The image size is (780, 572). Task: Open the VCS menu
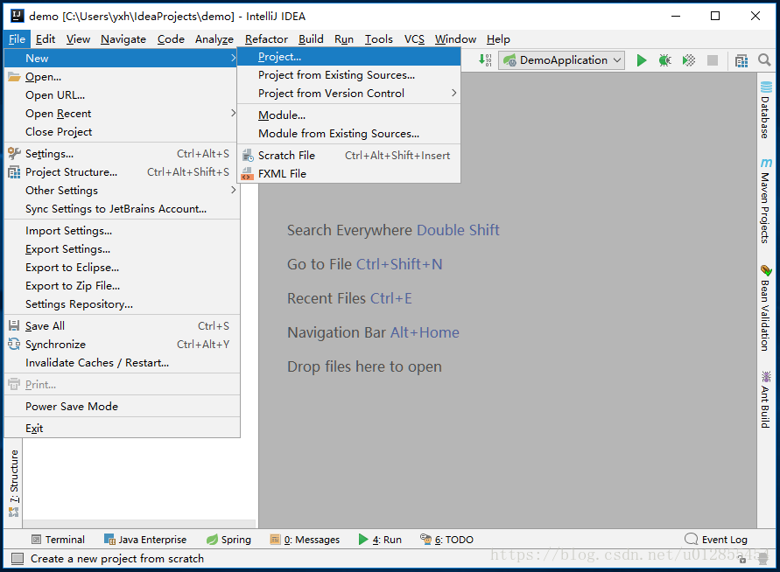coord(414,39)
